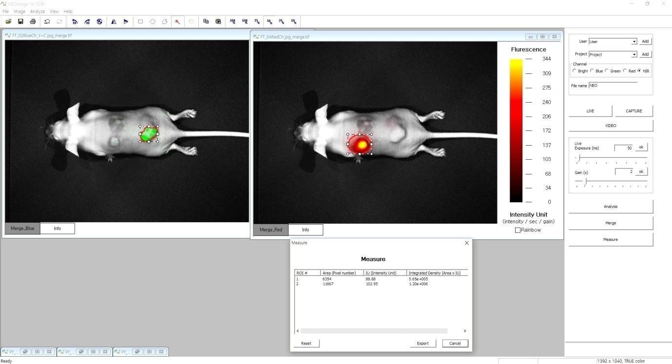Open a file with the folder icon
The height and width of the screenshot is (364, 672).
(x=8, y=21)
